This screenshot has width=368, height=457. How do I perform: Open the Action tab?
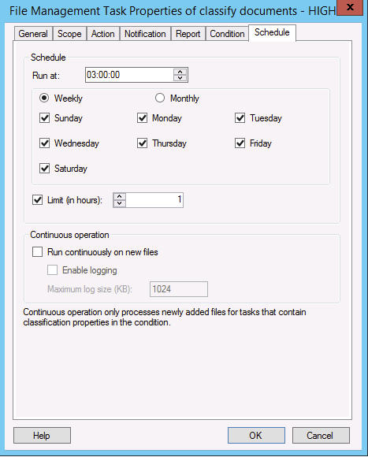(103, 34)
